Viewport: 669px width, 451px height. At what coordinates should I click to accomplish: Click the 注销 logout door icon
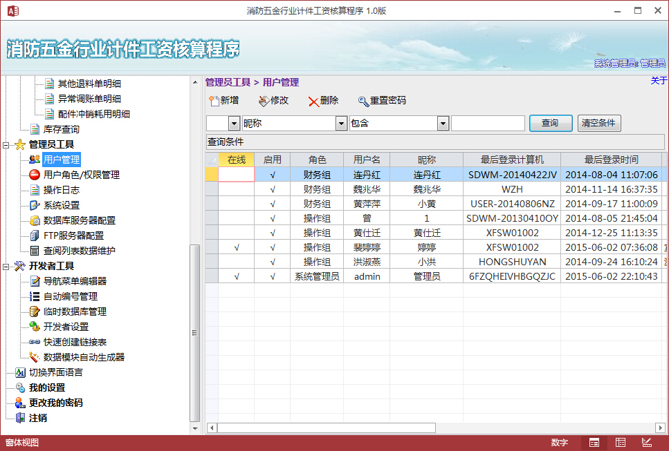pyautogui.click(x=20, y=419)
